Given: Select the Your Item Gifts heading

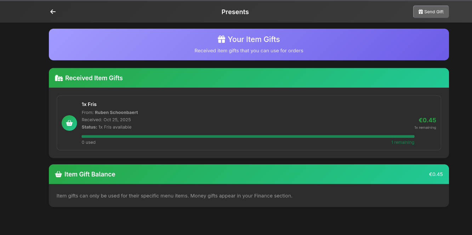Looking at the screenshot, I should tap(254, 39).
